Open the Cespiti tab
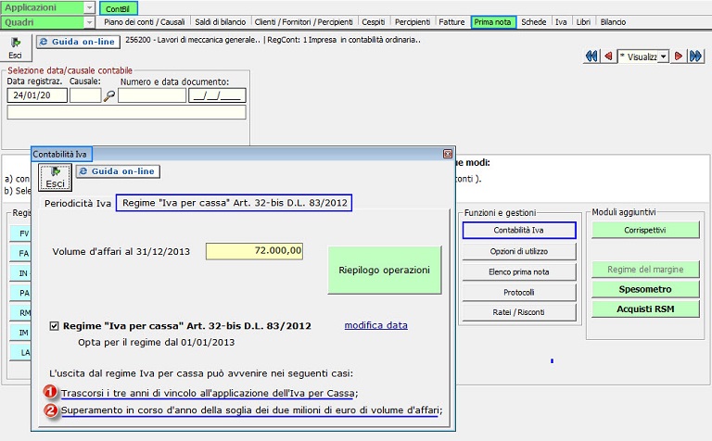712x441 pixels. click(374, 22)
